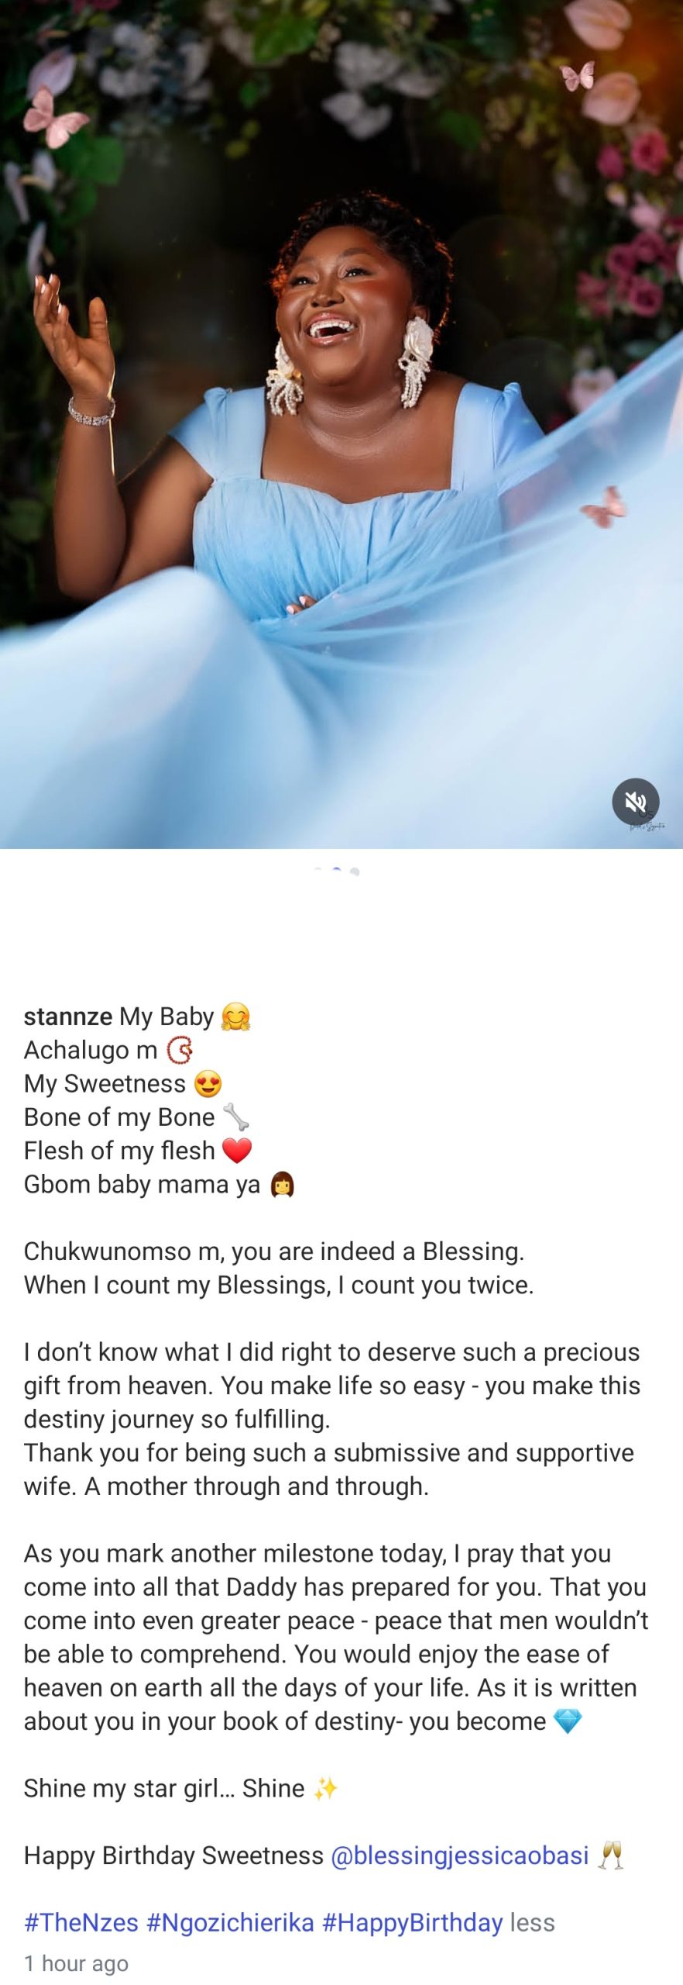Click the blue diamond gem emoji
The width and height of the screenshot is (683, 1985).
tap(568, 1721)
